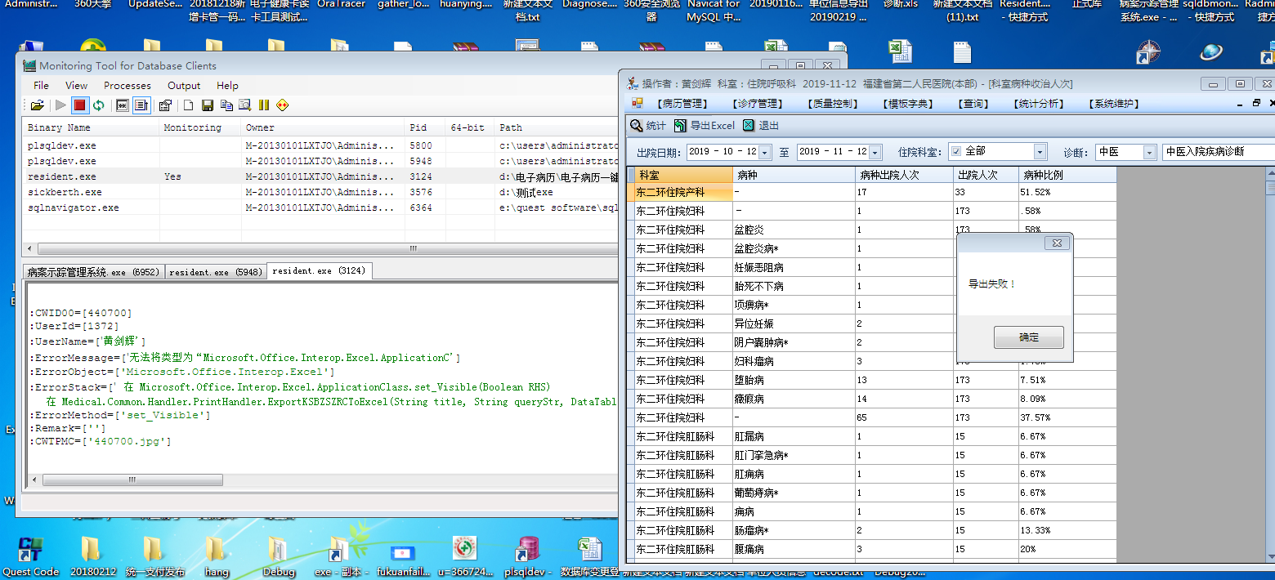
Task: Open the Processes menu
Action: tap(127, 85)
